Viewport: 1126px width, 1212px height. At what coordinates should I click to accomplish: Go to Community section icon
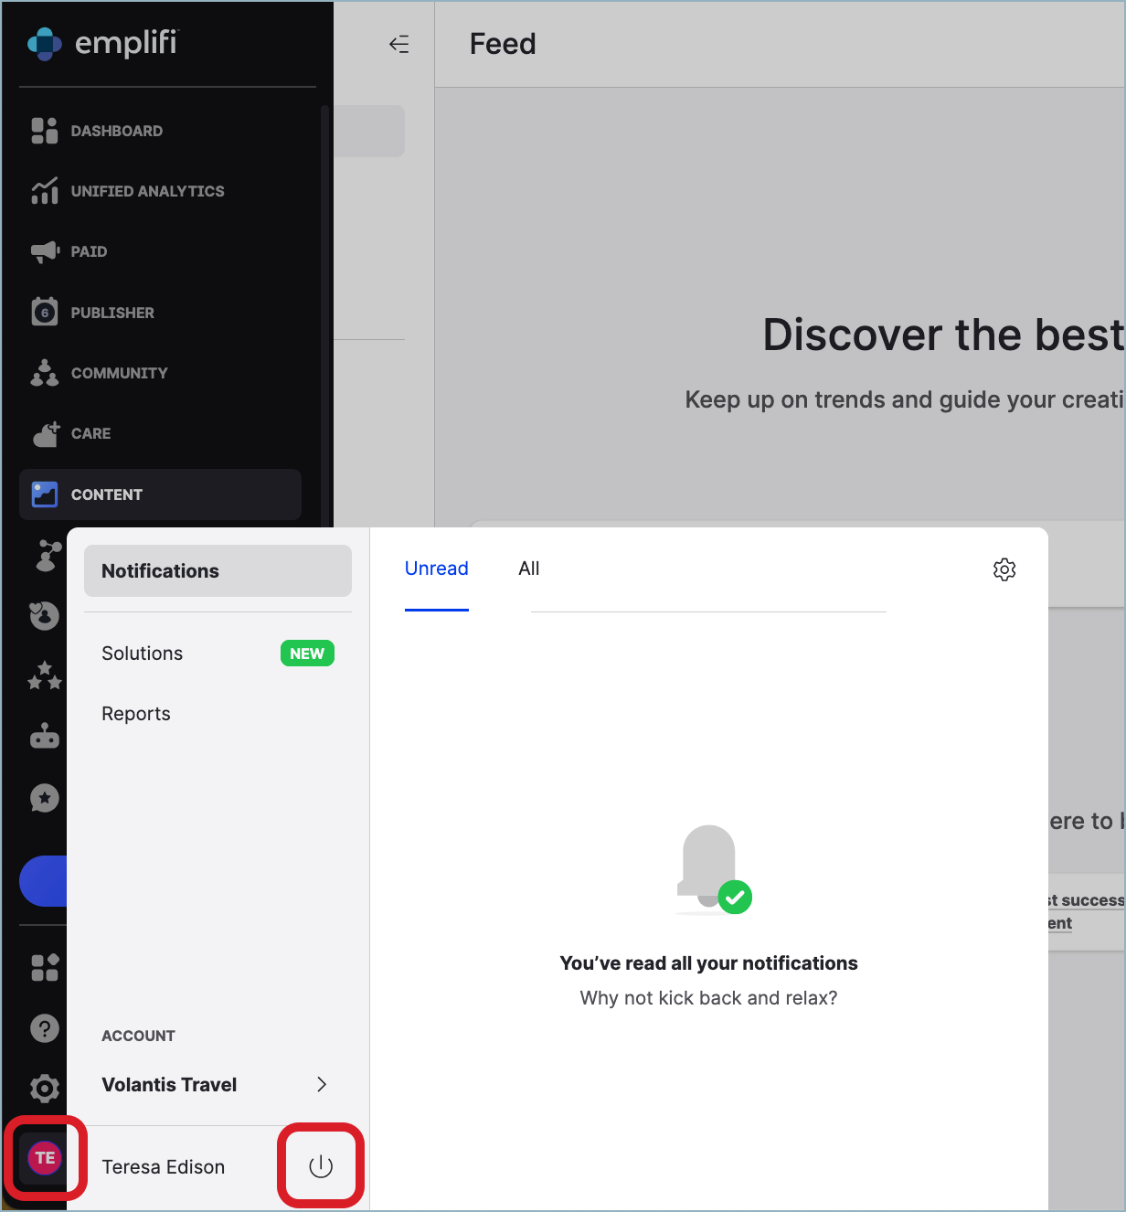tap(45, 373)
